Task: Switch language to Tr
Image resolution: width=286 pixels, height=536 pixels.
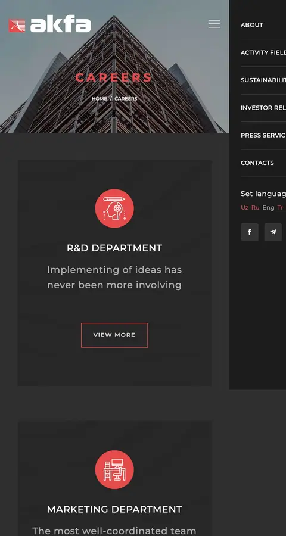Action: (x=280, y=207)
